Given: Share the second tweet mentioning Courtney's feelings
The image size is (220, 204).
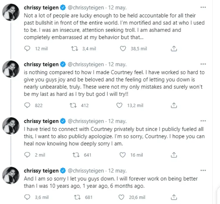Looking at the screenshot, I should pos(175,105).
